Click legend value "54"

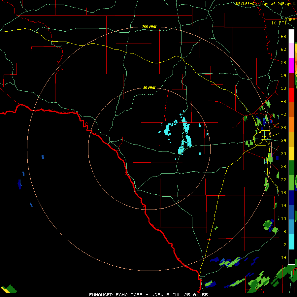coord(283,75)
